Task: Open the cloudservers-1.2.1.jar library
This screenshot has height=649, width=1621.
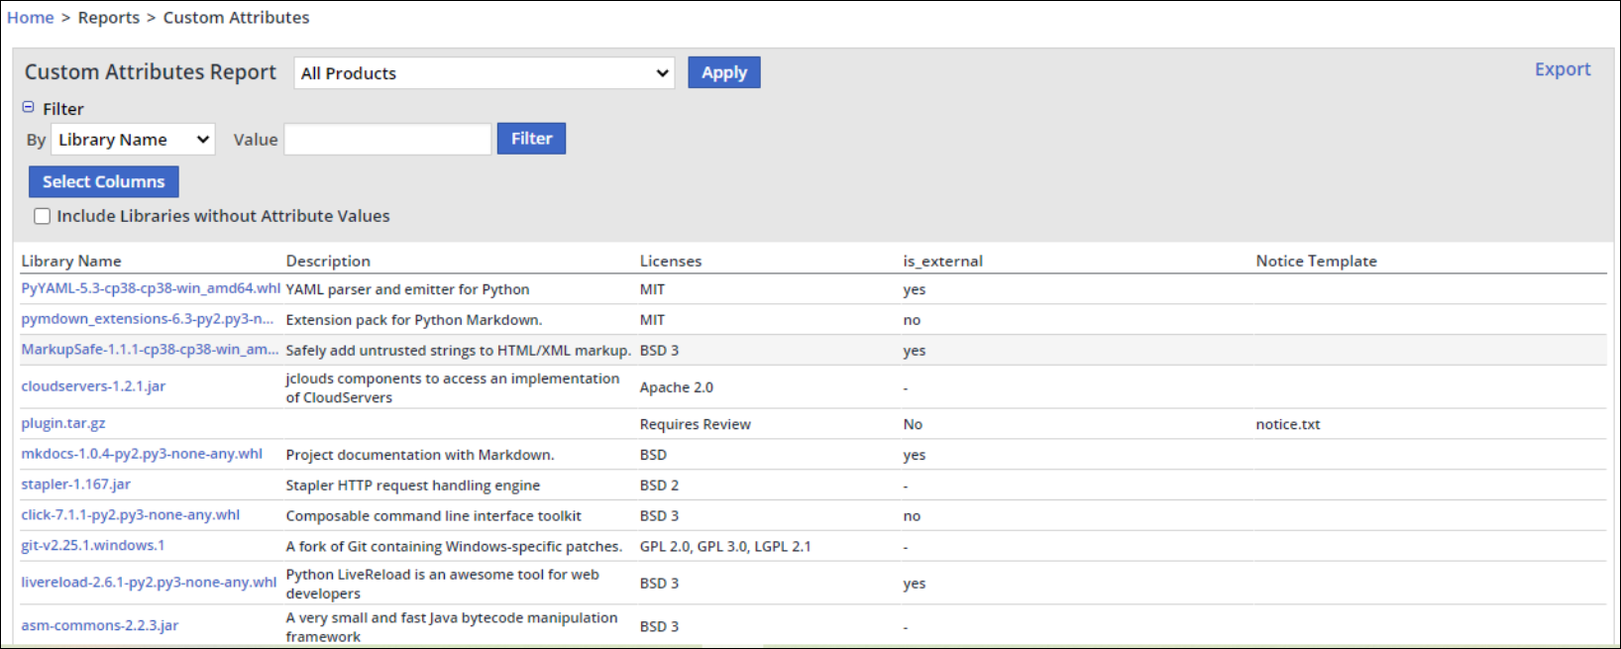Action: [x=93, y=386]
